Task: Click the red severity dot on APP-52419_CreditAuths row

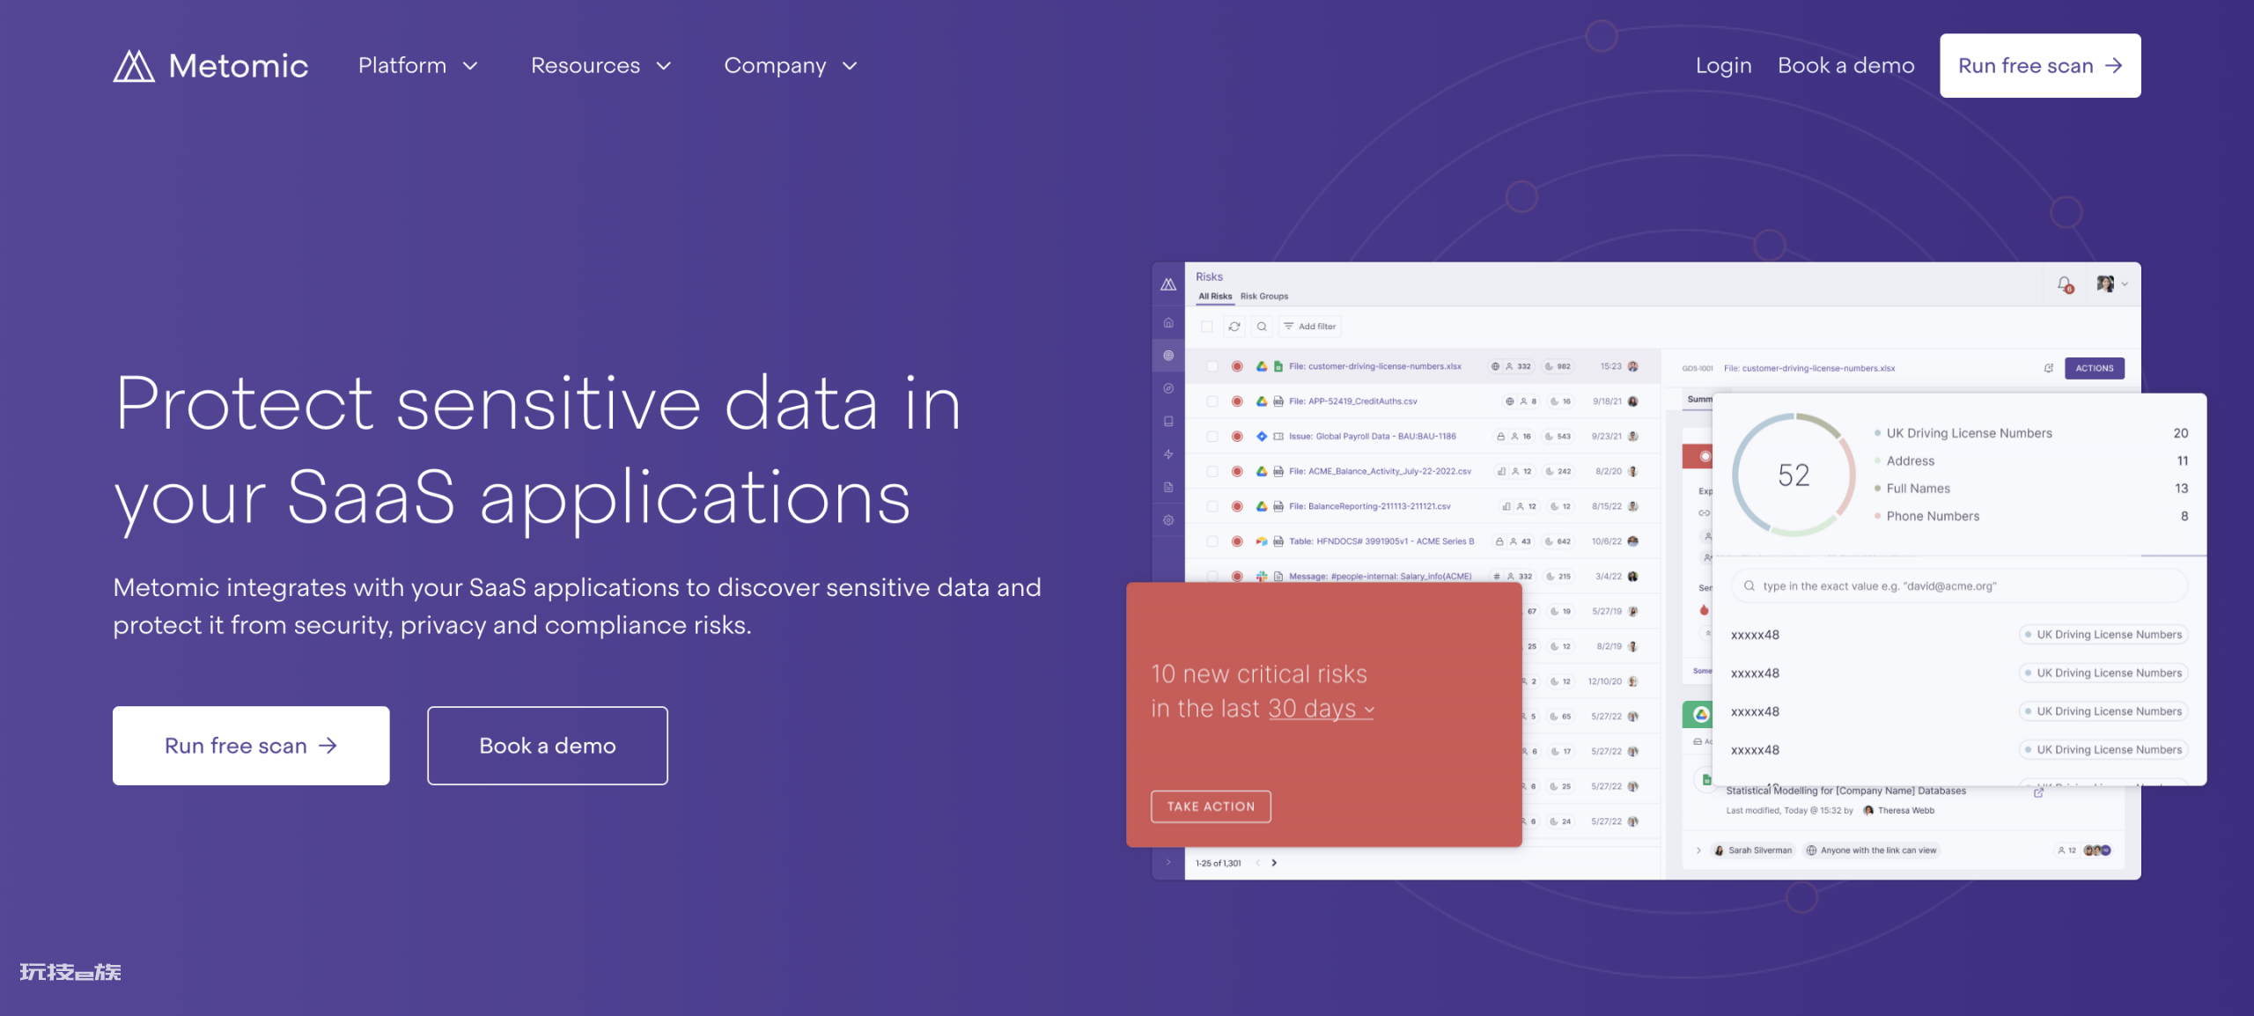Action: [x=1237, y=401]
